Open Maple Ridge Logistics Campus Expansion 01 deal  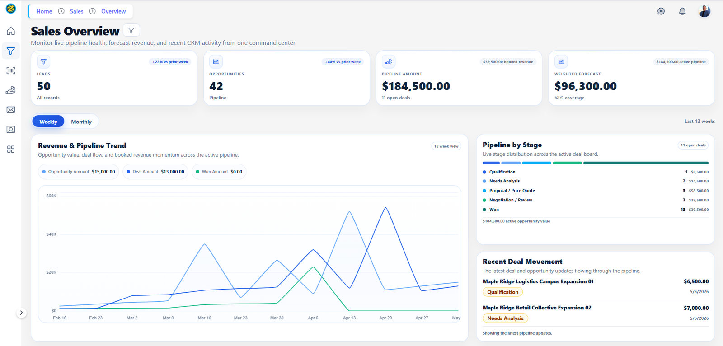538,281
